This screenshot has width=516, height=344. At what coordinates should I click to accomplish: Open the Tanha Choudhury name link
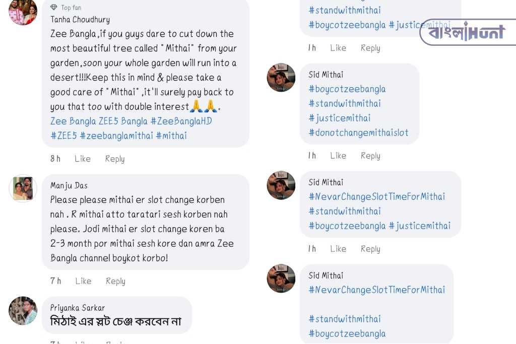click(80, 20)
